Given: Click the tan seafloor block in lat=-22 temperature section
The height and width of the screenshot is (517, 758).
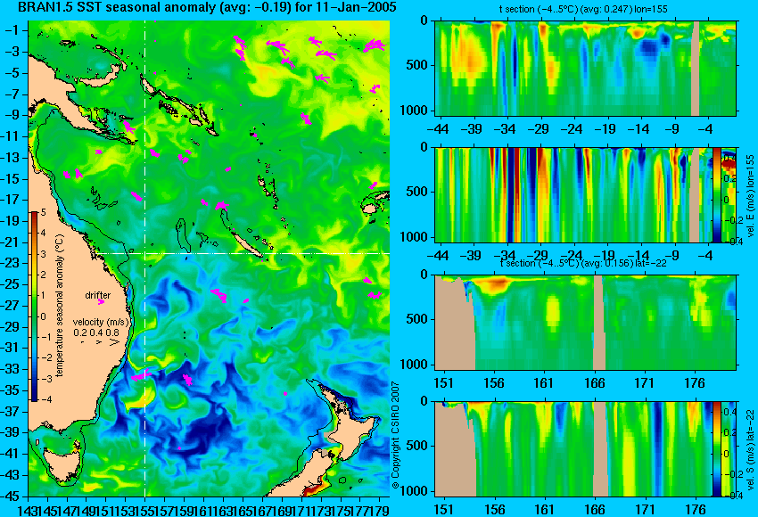Looking at the screenshot, I should (x=455, y=324).
